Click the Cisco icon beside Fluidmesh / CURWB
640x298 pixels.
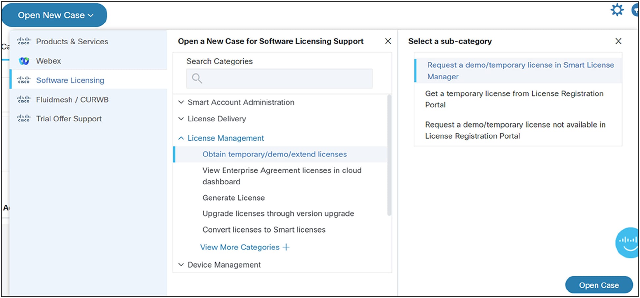[23, 99]
